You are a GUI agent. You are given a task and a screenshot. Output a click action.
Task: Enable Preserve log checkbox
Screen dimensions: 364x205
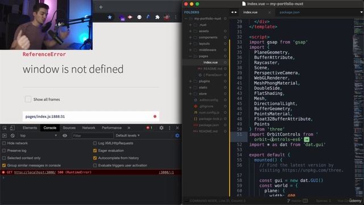pos(4,150)
